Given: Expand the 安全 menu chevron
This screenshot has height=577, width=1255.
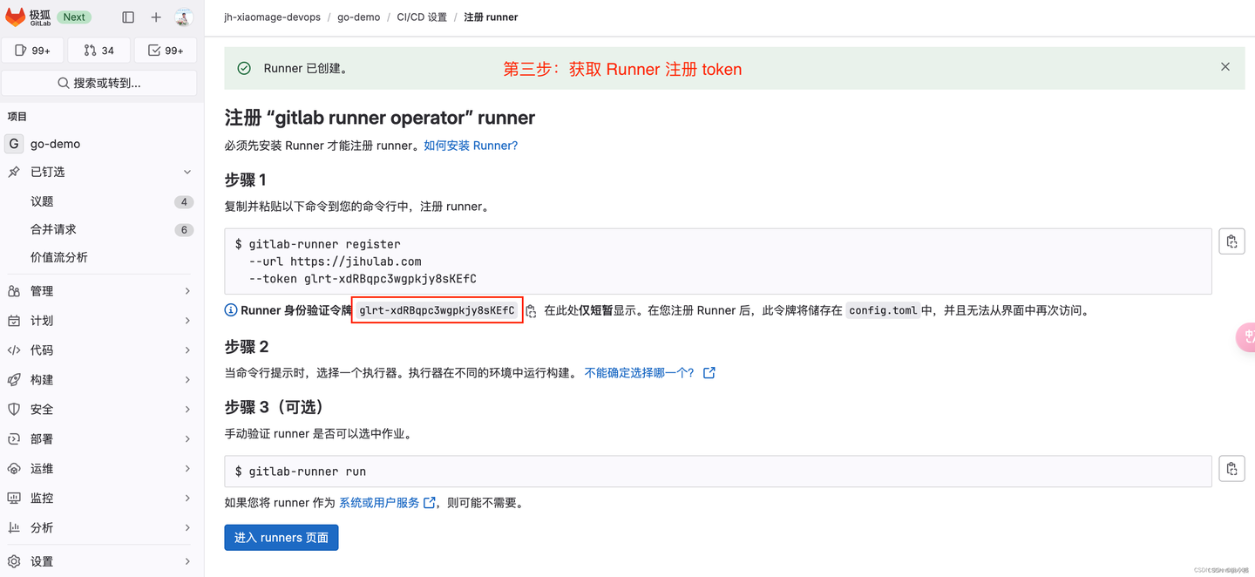Looking at the screenshot, I should 187,410.
